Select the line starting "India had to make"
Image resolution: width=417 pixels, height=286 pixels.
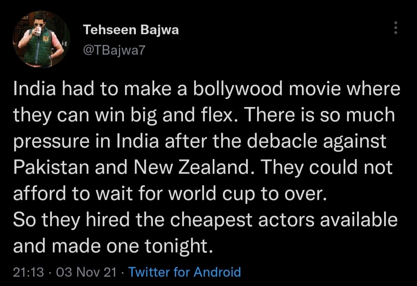pyautogui.click(x=207, y=89)
